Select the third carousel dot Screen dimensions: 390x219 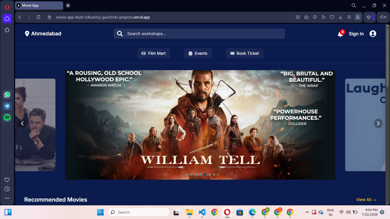(x=196, y=175)
